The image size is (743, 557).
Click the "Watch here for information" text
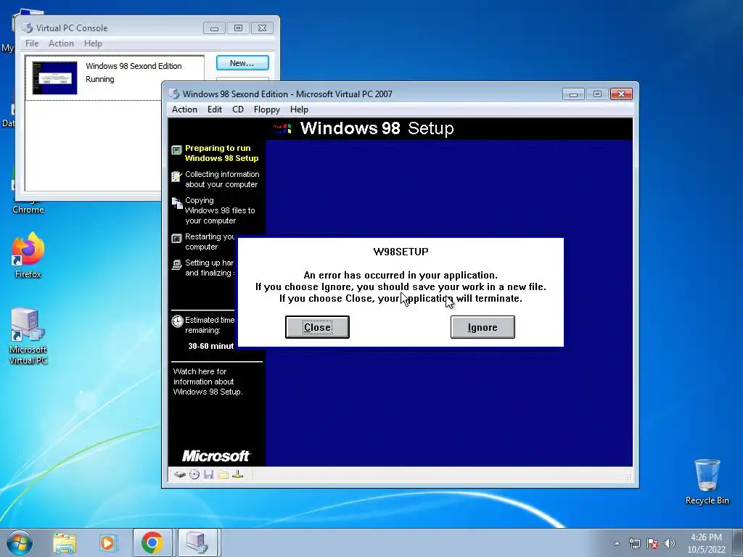[x=208, y=381]
